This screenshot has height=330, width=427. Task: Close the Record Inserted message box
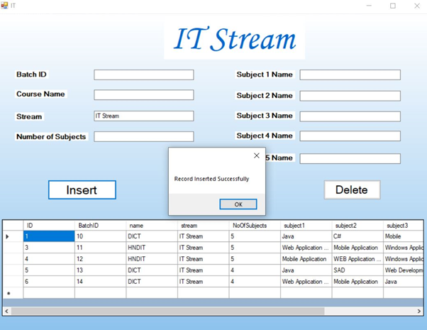(x=256, y=155)
